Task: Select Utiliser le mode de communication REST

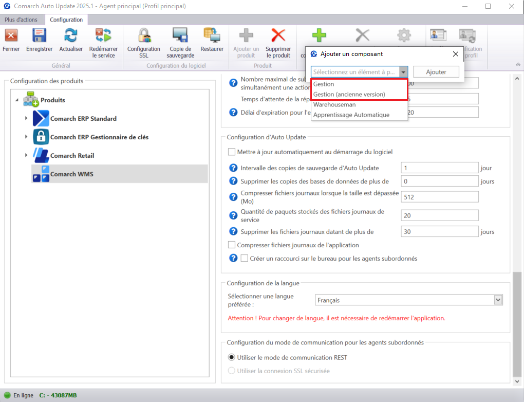Action: [x=231, y=357]
